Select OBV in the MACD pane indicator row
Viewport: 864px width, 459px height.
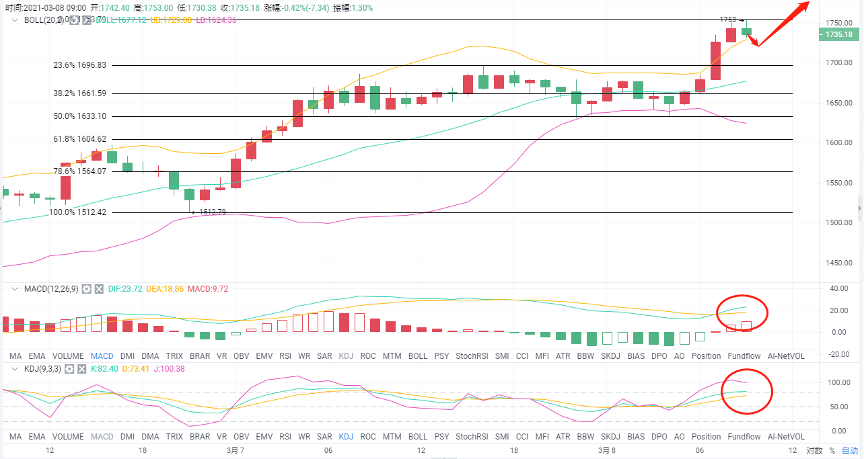click(x=241, y=356)
